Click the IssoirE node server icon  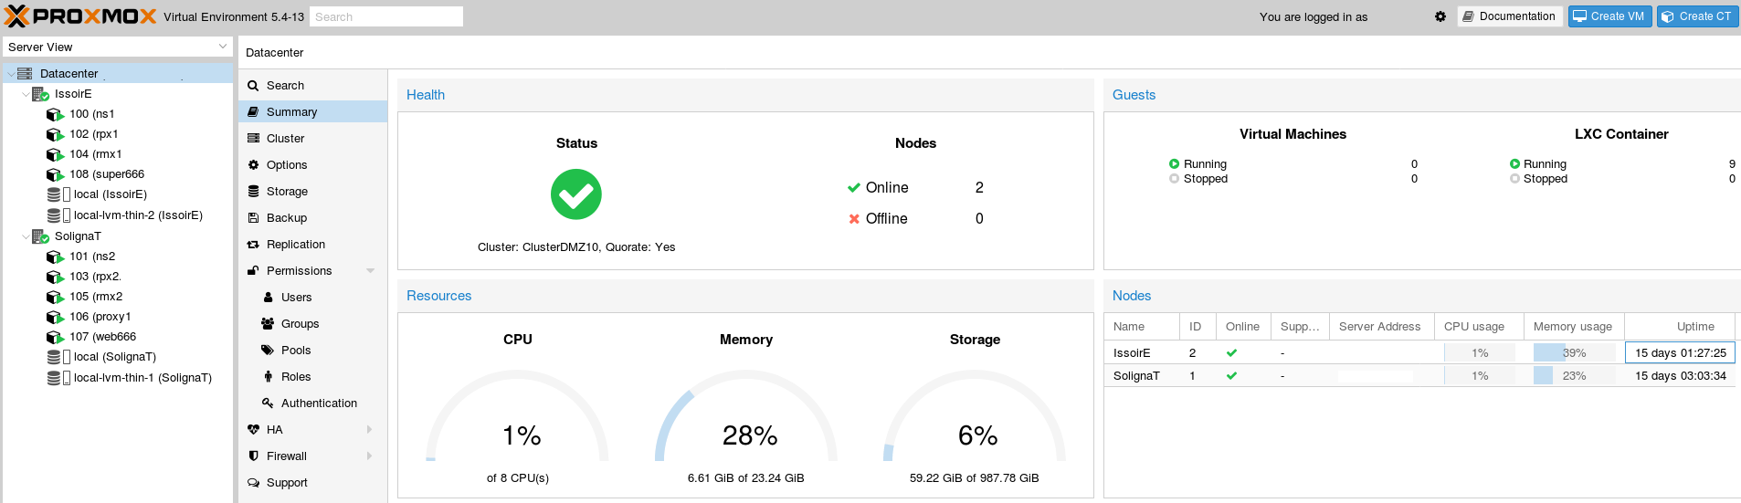[40, 94]
